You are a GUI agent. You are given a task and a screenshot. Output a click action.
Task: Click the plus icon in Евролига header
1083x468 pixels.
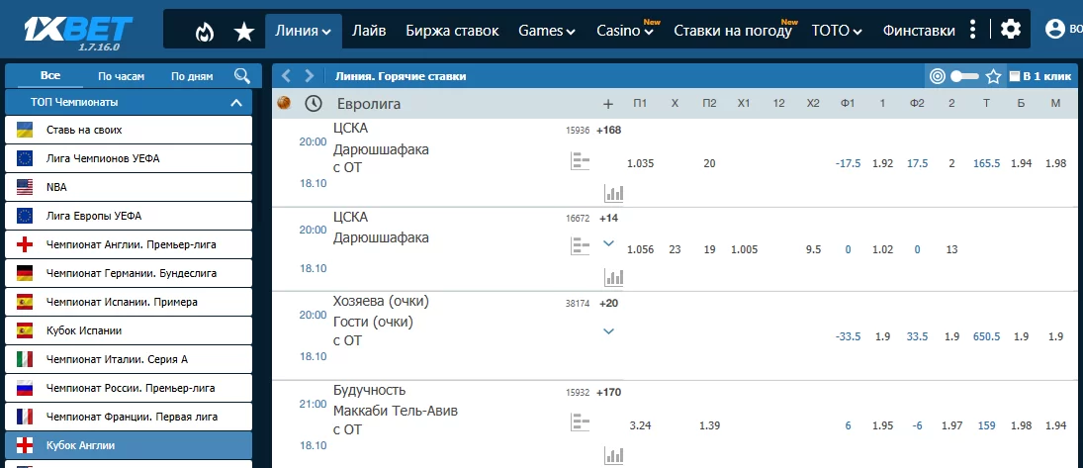click(x=608, y=104)
